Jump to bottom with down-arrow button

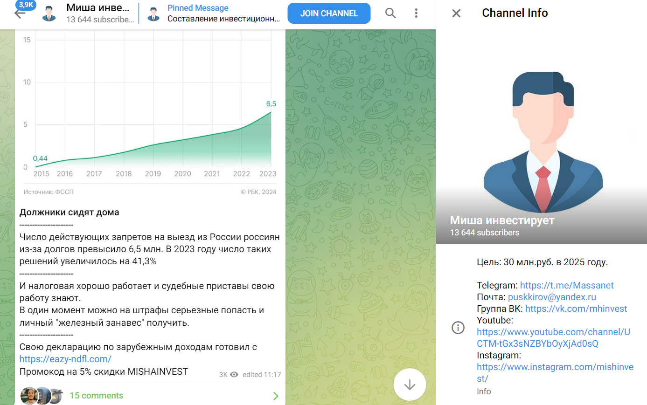[x=410, y=384]
